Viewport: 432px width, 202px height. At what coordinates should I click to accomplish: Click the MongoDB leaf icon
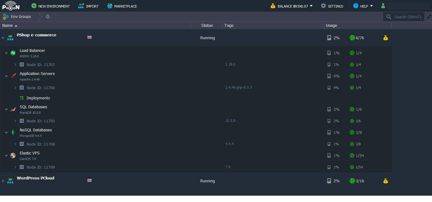click(13, 132)
